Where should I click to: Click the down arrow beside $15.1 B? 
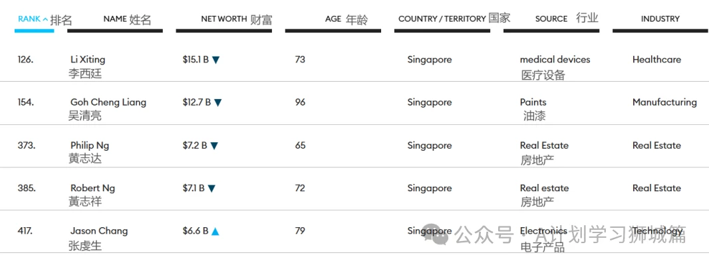[x=215, y=60]
